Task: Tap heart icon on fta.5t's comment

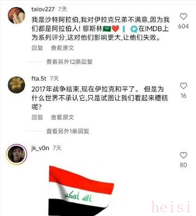Action: click(x=183, y=86)
